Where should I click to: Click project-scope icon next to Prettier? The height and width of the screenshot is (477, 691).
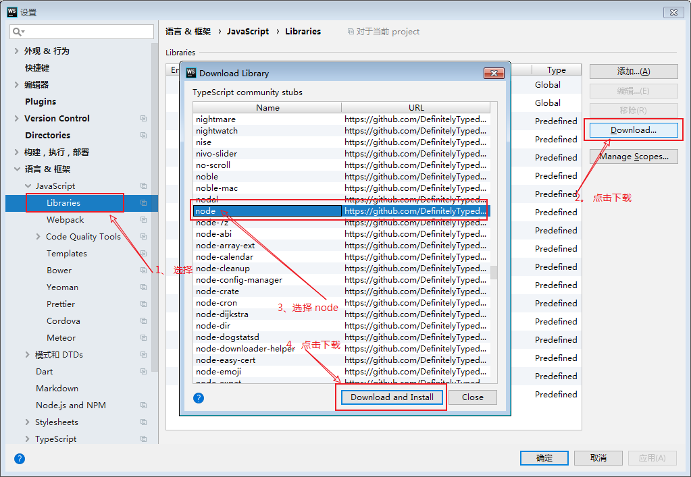(143, 304)
